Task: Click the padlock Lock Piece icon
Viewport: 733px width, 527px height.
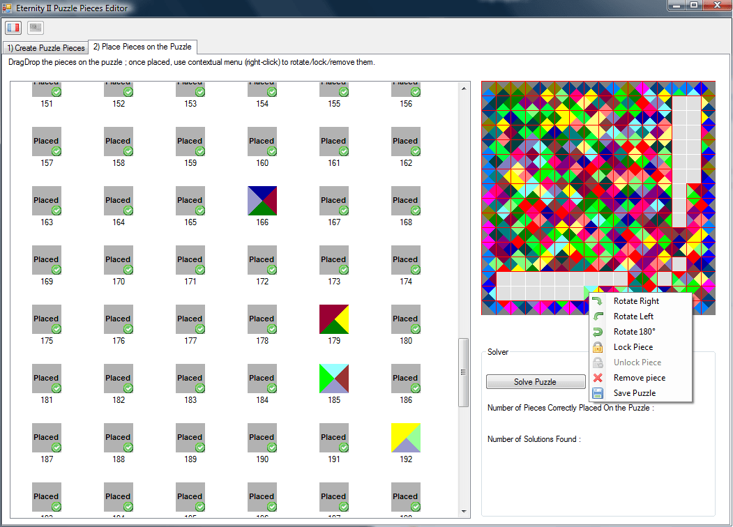Action: pos(598,347)
